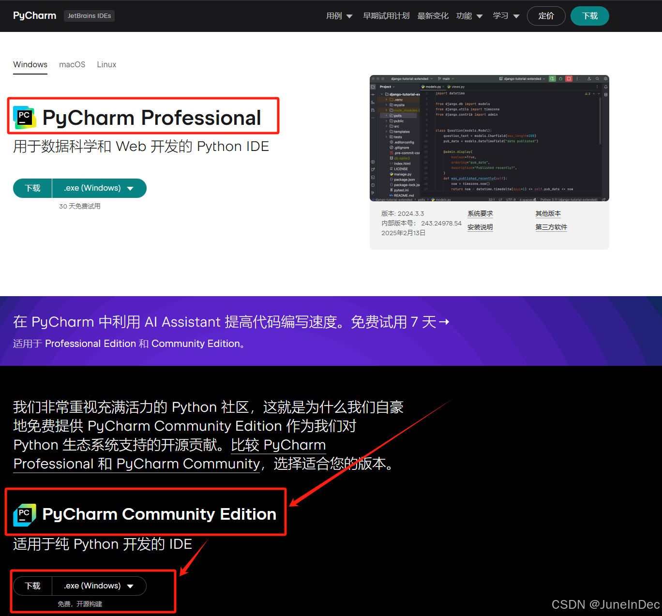
Task: Click the 2025年2月13日 release date
Action: 404,233
